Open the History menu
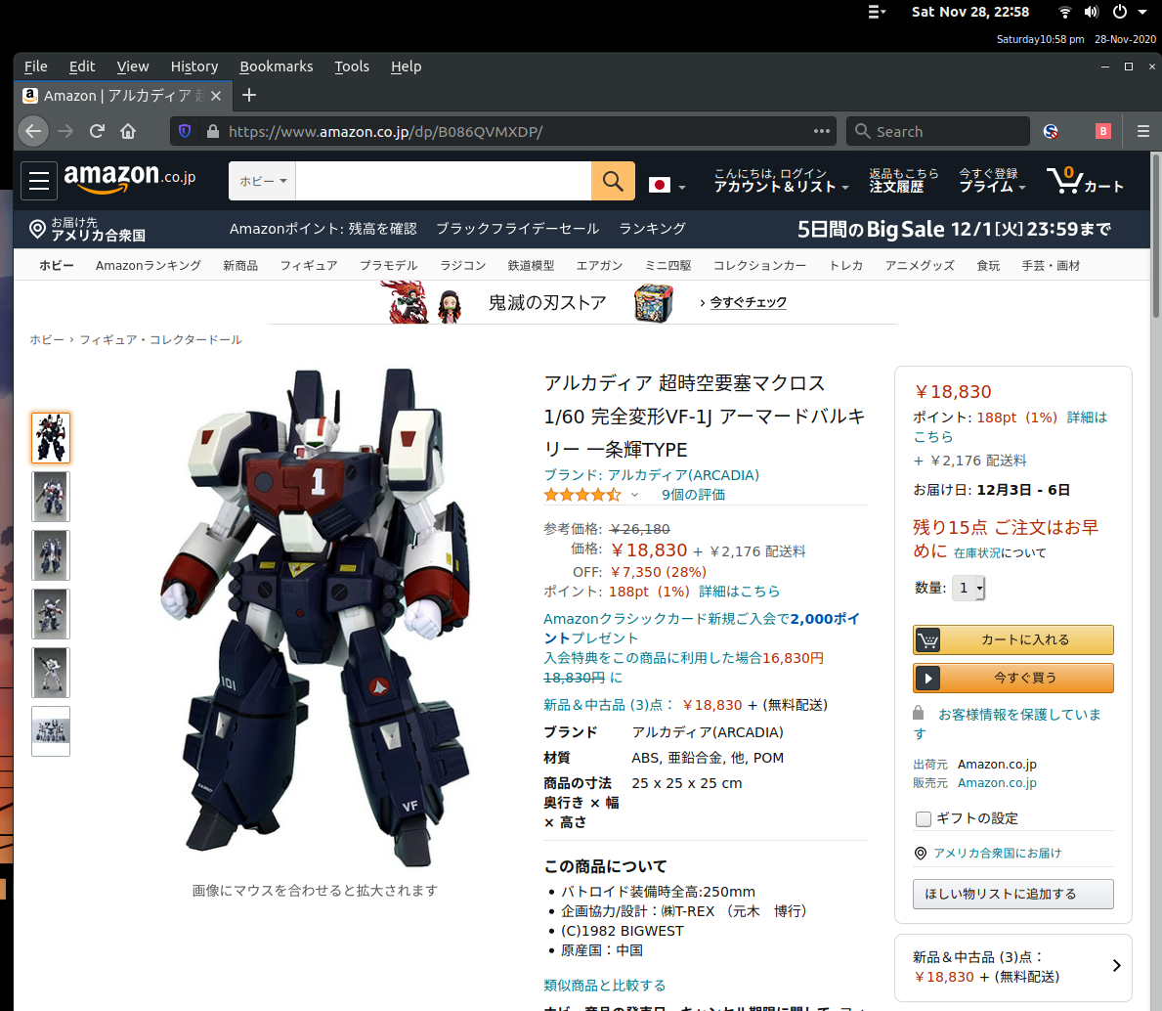1162x1011 pixels. tap(194, 66)
